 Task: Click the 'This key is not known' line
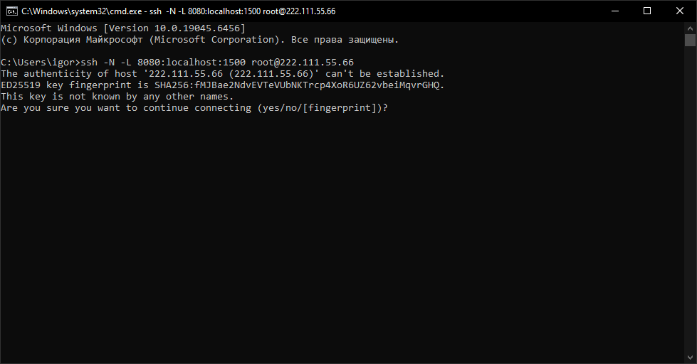(x=117, y=97)
